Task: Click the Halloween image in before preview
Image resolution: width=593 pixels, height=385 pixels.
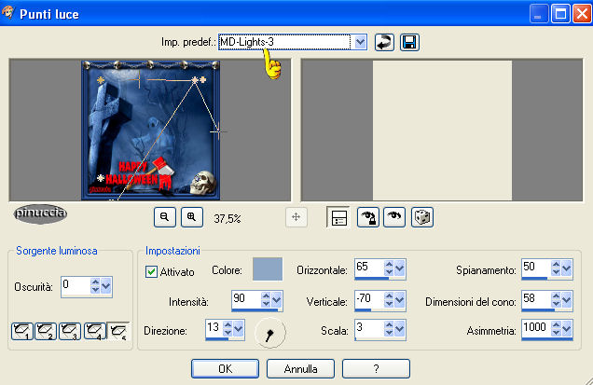Action: [150, 131]
